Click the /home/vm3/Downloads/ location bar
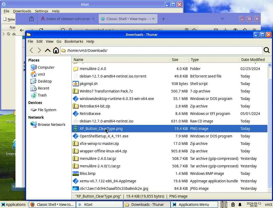Screen dimensions: 273x208 tap(161, 51)
